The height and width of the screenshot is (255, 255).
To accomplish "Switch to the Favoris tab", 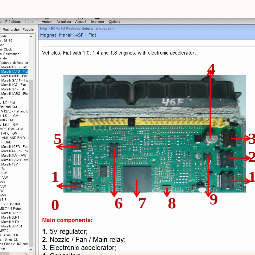I will point(28,30).
